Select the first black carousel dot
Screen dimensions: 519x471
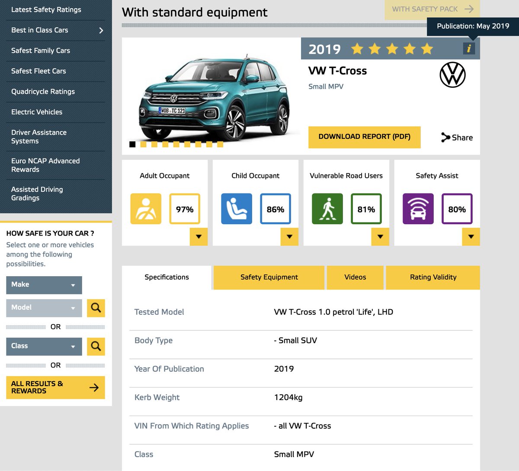point(132,144)
